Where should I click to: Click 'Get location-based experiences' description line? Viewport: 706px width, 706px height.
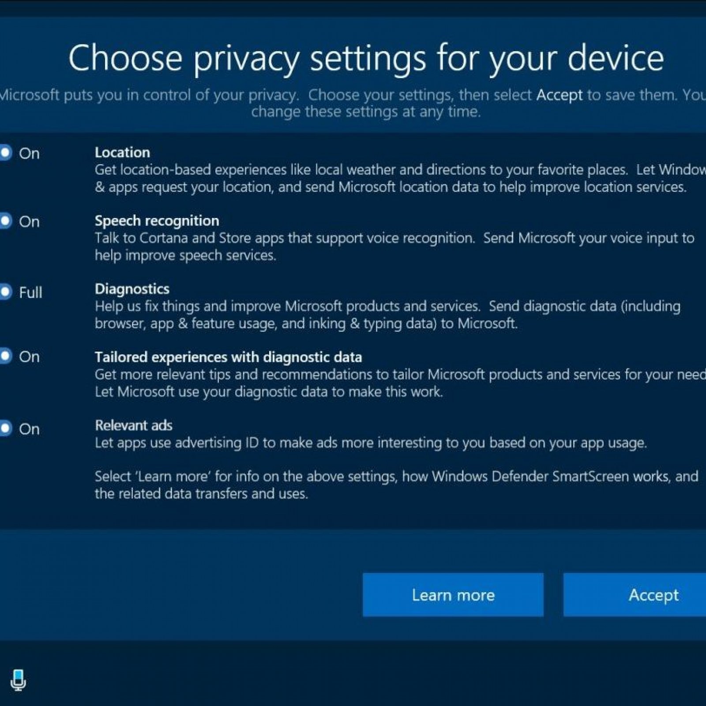tap(400, 178)
